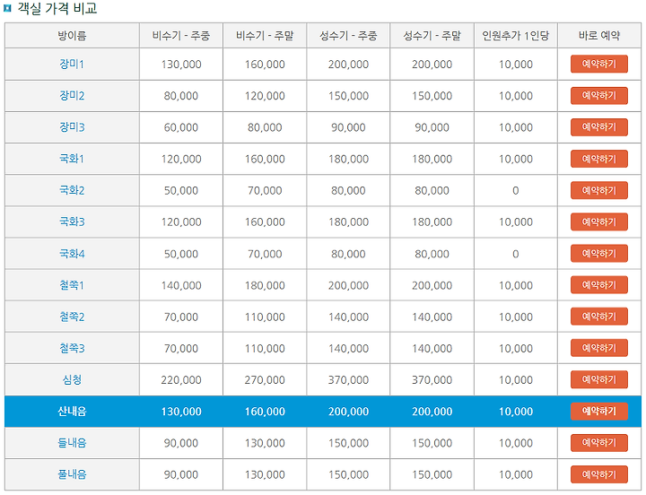Click the 인원추가 1인당 column header
This screenshot has width=646, height=495.
[x=516, y=36]
